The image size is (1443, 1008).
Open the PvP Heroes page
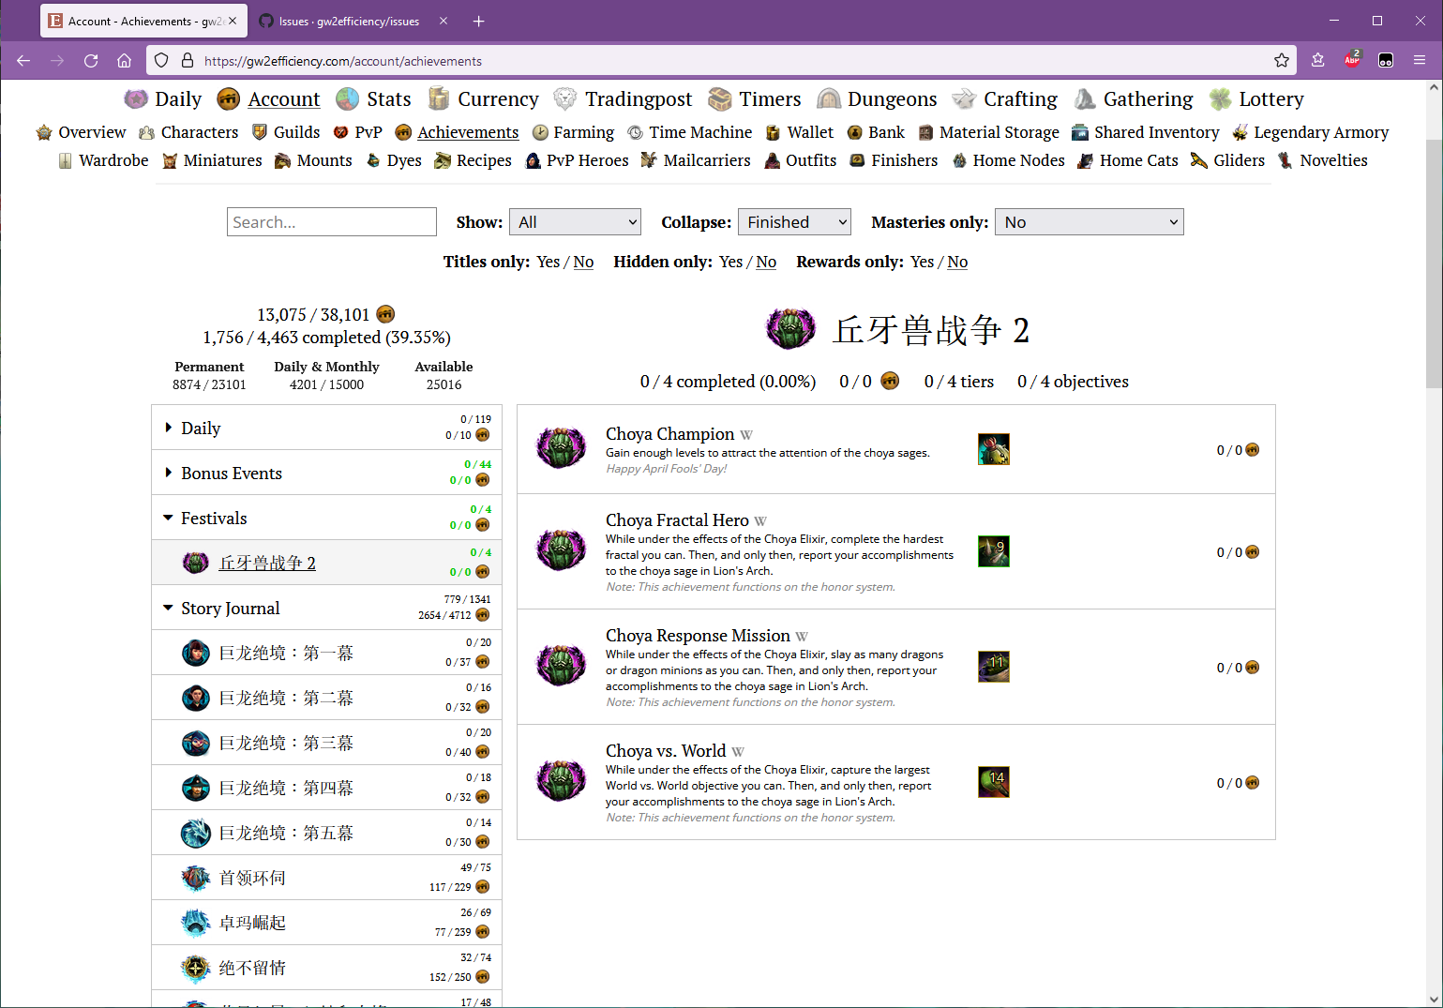(588, 160)
